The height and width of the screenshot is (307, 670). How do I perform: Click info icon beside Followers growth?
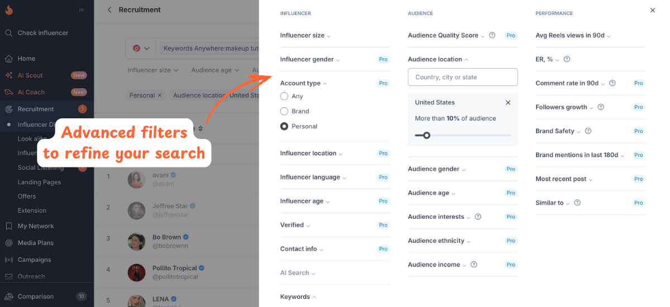click(600, 107)
